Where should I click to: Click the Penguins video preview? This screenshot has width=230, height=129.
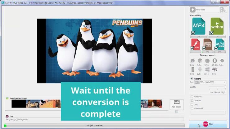[x=94, y=51]
